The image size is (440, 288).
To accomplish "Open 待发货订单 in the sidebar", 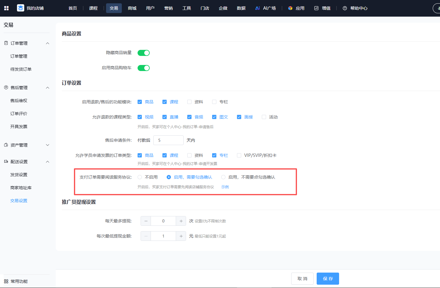I will (21, 69).
